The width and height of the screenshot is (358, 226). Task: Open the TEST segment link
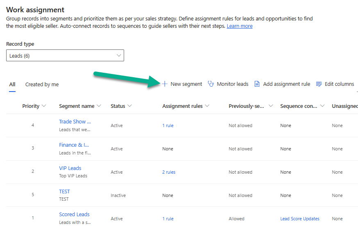coord(64,191)
